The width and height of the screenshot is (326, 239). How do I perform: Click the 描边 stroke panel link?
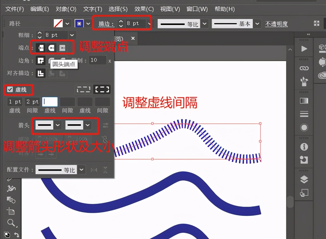click(106, 24)
